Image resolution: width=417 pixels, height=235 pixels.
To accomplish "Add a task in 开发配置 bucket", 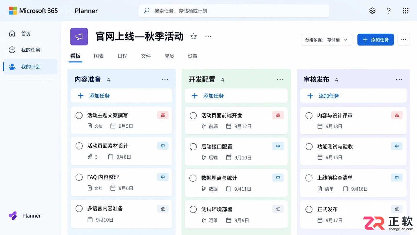I will 236,96.
